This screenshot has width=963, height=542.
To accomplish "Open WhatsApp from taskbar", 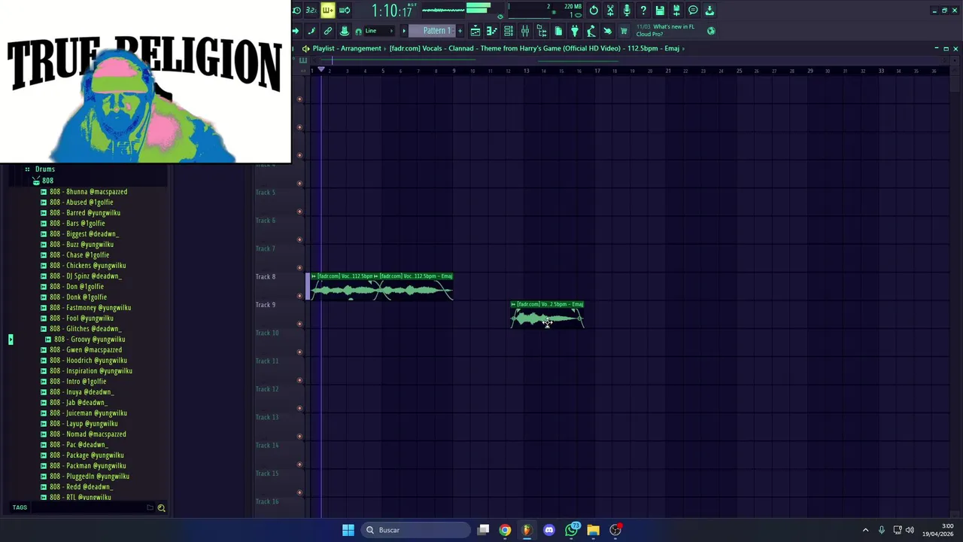I will click(x=572, y=530).
